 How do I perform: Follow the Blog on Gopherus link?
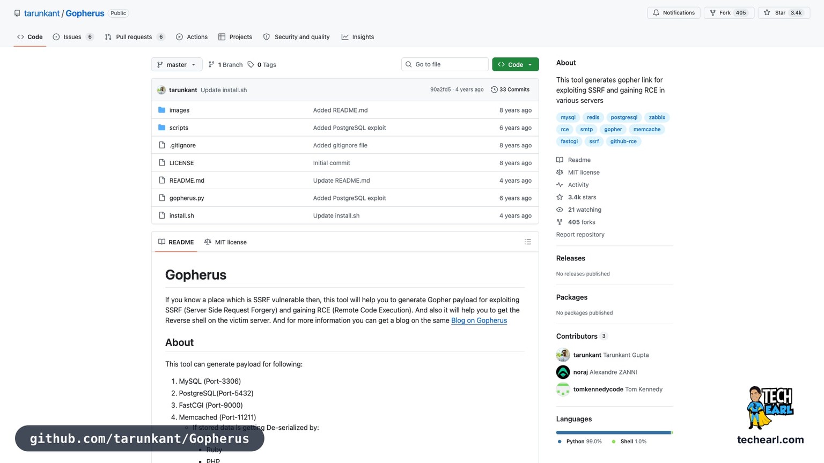click(x=479, y=320)
